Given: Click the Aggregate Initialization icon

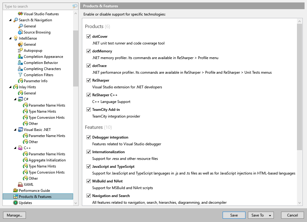Looking at the screenshot, I should pyautogui.click(x=25, y=160).
